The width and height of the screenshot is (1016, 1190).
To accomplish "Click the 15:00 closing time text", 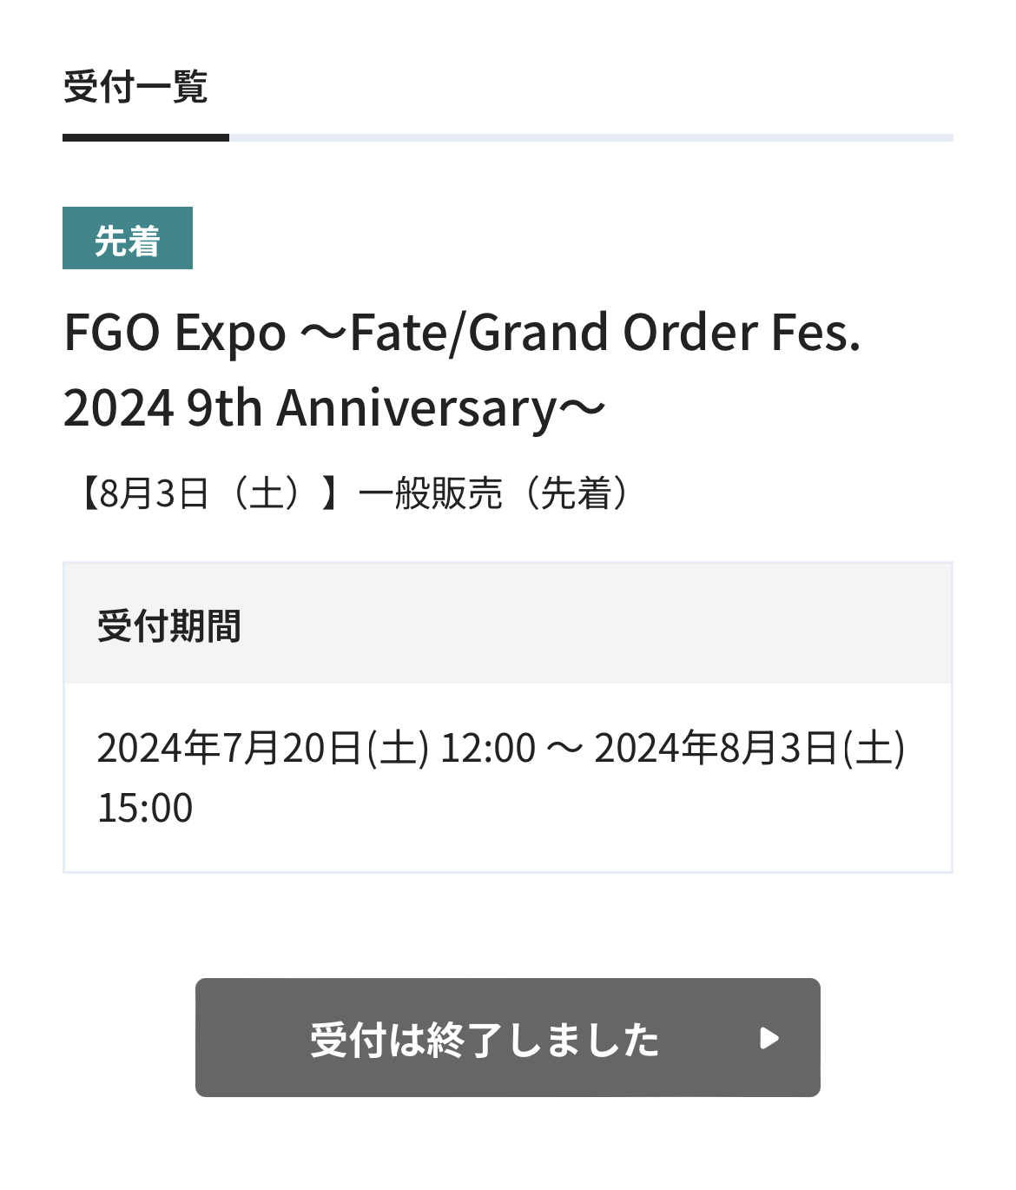I will [x=145, y=808].
